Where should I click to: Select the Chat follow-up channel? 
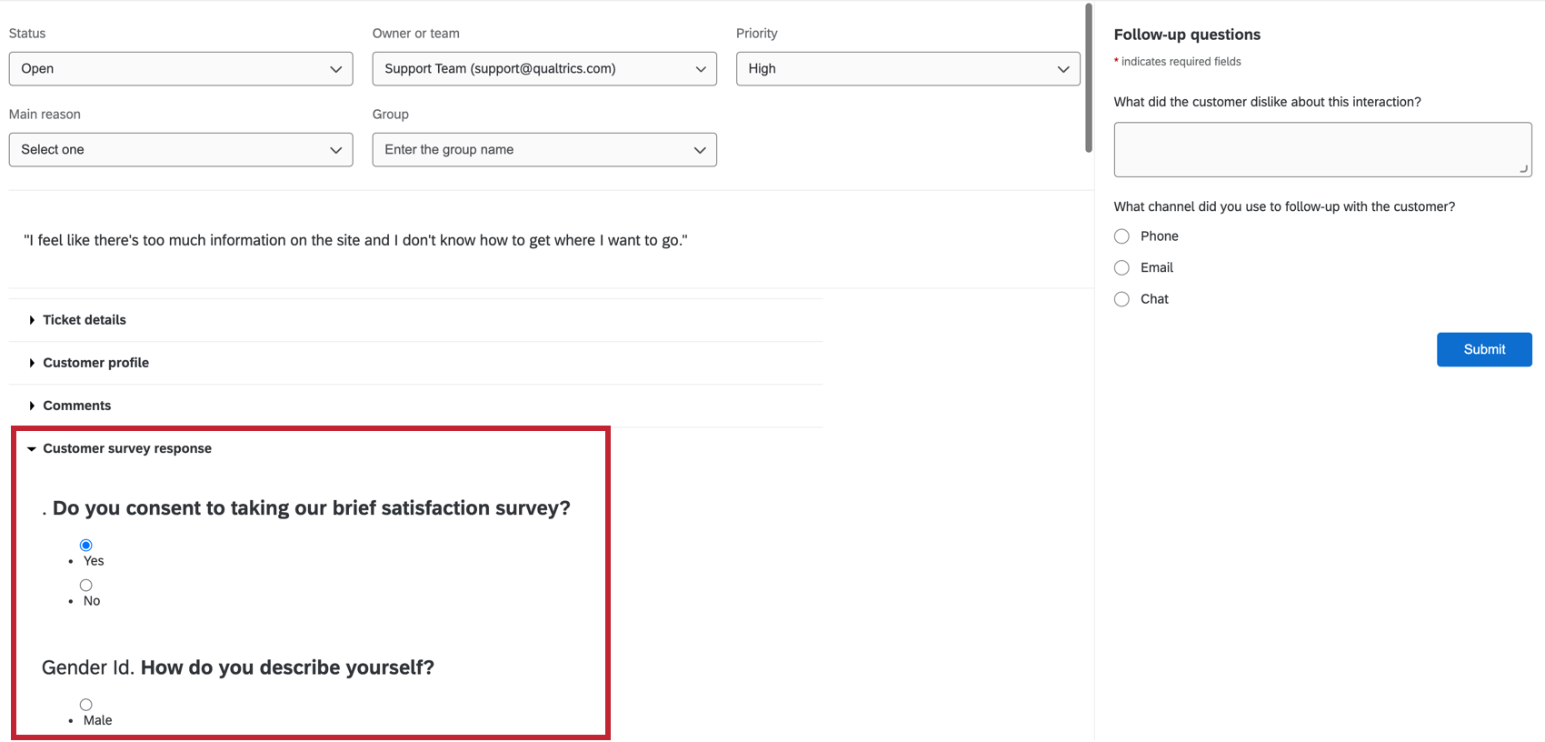tap(1122, 299)
